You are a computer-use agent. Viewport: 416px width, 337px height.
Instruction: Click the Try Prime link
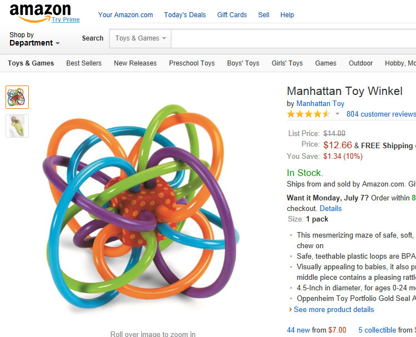66,20
